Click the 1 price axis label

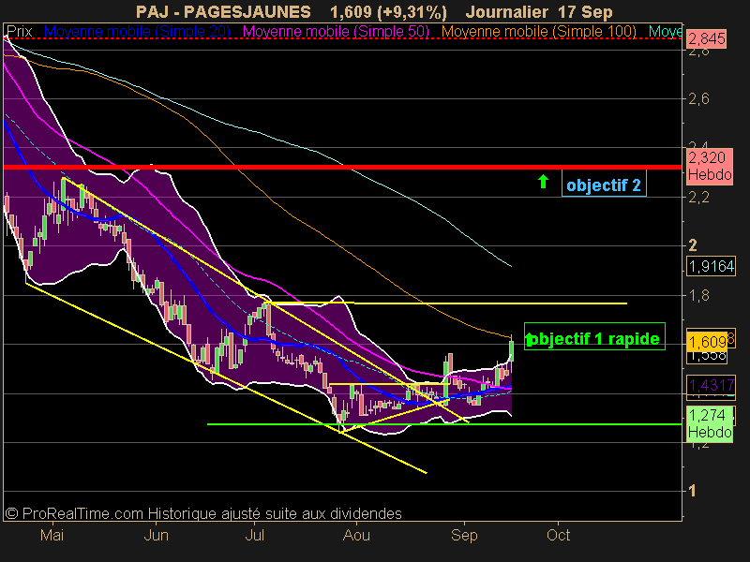[692, 491]
